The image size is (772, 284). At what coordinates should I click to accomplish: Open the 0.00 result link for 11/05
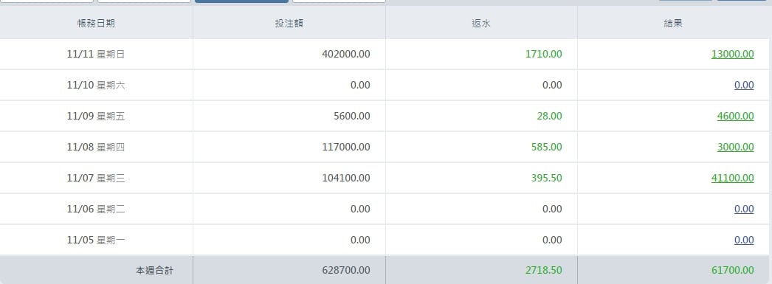pos(744,240)
